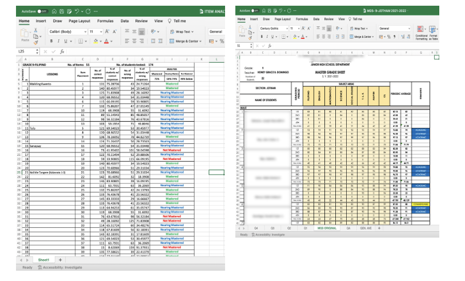Decrease font size in the ITEM ANALYSIS ribbon
465x281 pixels.
coord(114,31)
